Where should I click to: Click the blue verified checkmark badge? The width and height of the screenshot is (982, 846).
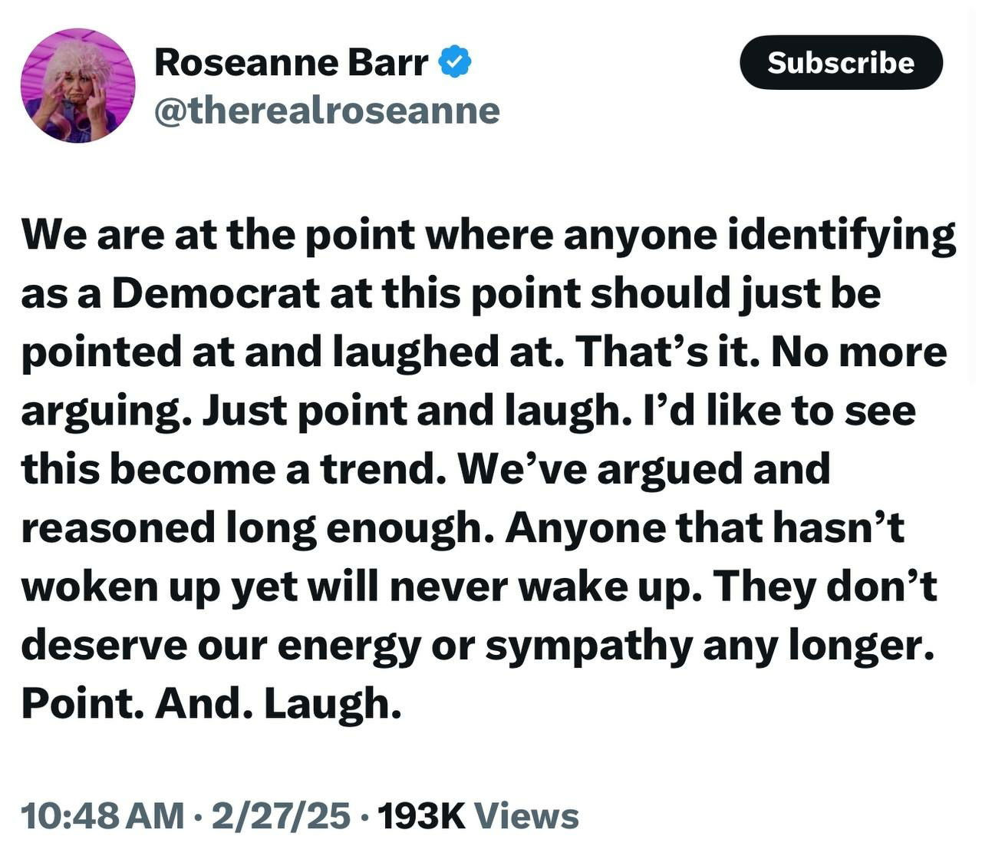pyautogui.click(x=454, y=62)
